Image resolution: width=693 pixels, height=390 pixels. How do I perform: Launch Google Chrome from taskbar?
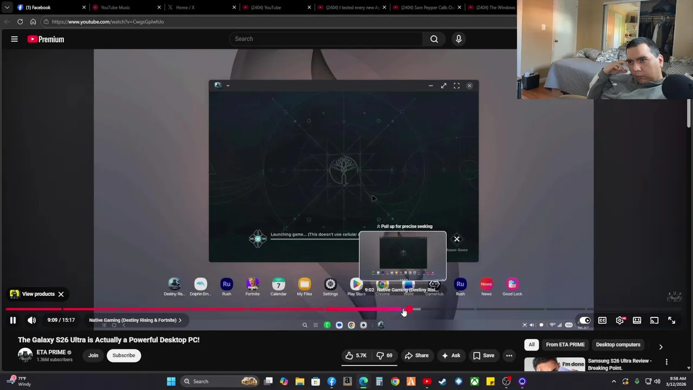pyautogui.click(x=395, y=381)
